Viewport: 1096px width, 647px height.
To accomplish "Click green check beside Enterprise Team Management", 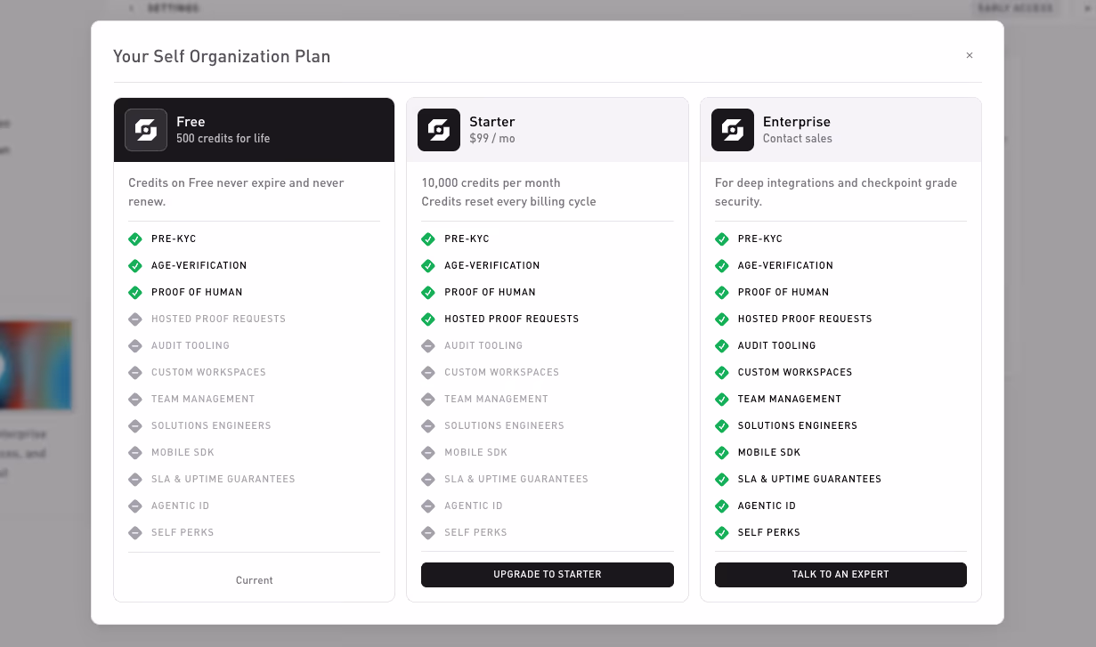I will (x=722, y=400).
